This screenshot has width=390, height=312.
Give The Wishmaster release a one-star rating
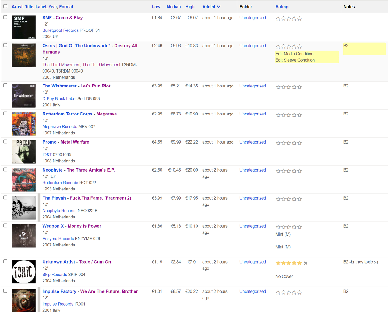(278, 87)
